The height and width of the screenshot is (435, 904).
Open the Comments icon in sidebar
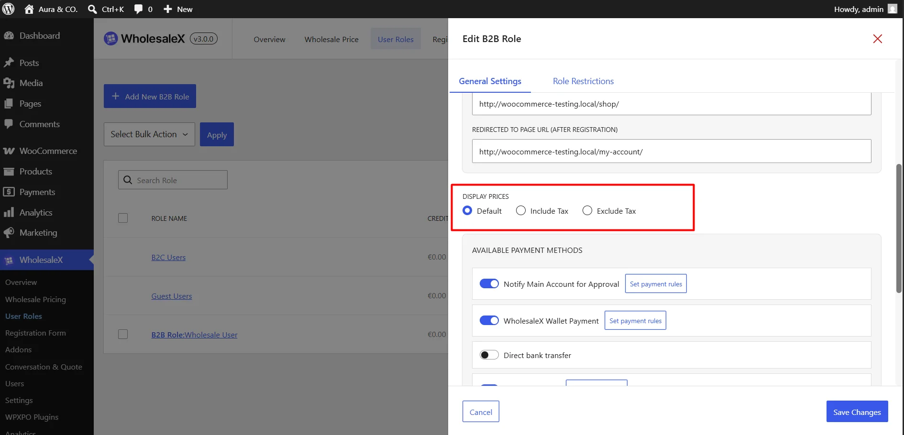click(x=9, y=124)
